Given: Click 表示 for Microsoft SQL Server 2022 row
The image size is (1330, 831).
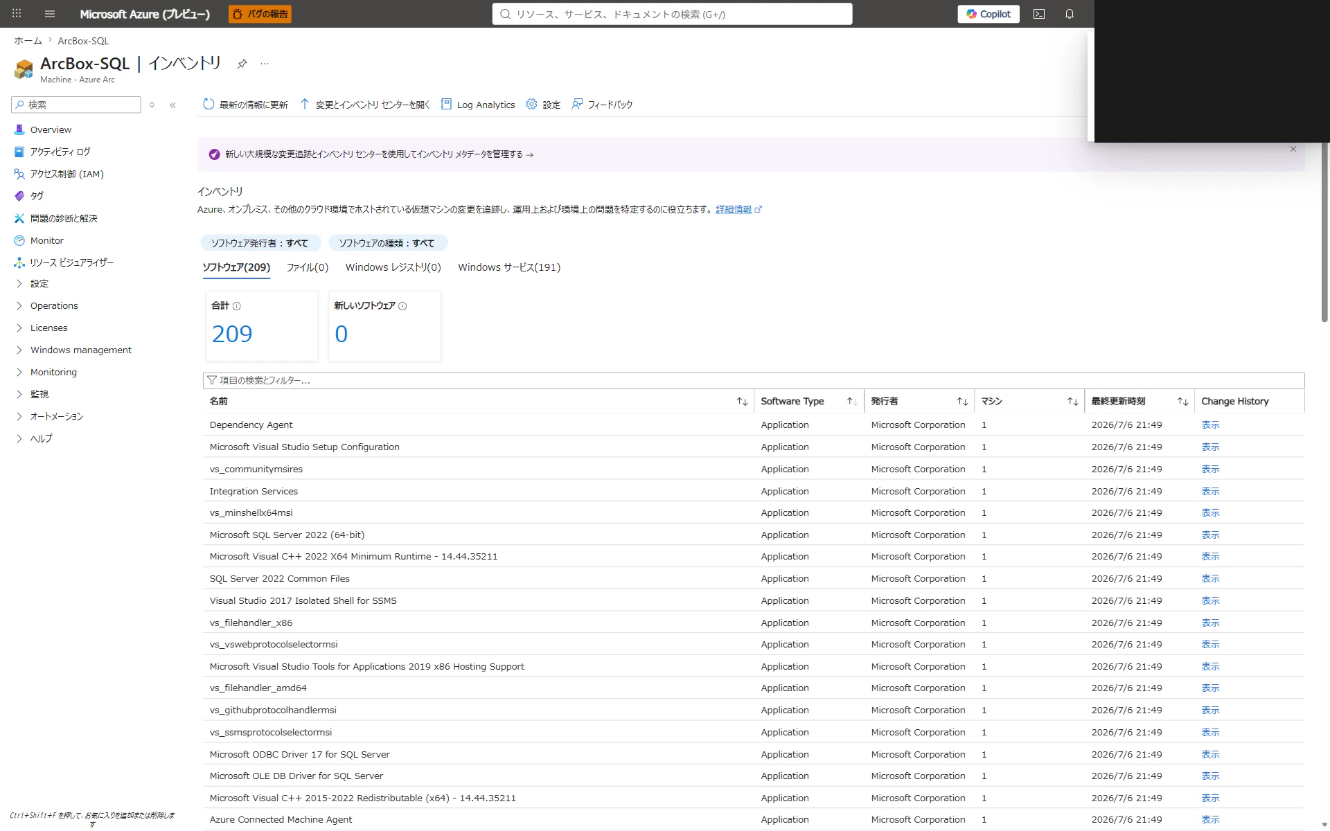Looking at the screenshot, I should click(1210, 535).
